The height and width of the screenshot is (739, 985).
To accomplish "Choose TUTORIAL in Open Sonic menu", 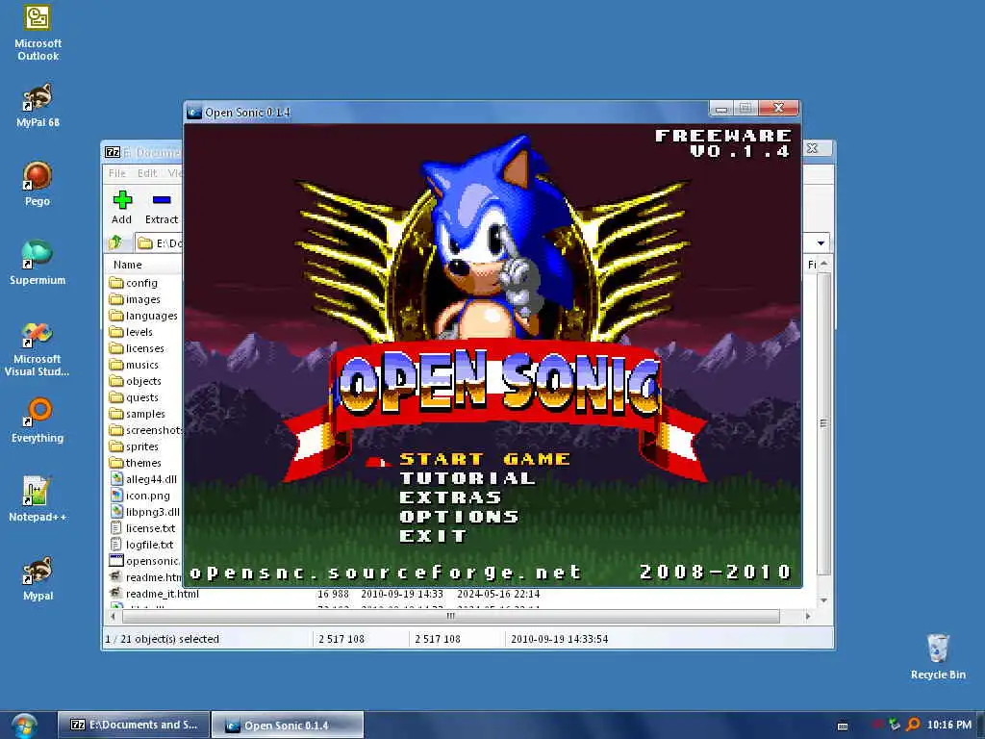I will [467, 478].
